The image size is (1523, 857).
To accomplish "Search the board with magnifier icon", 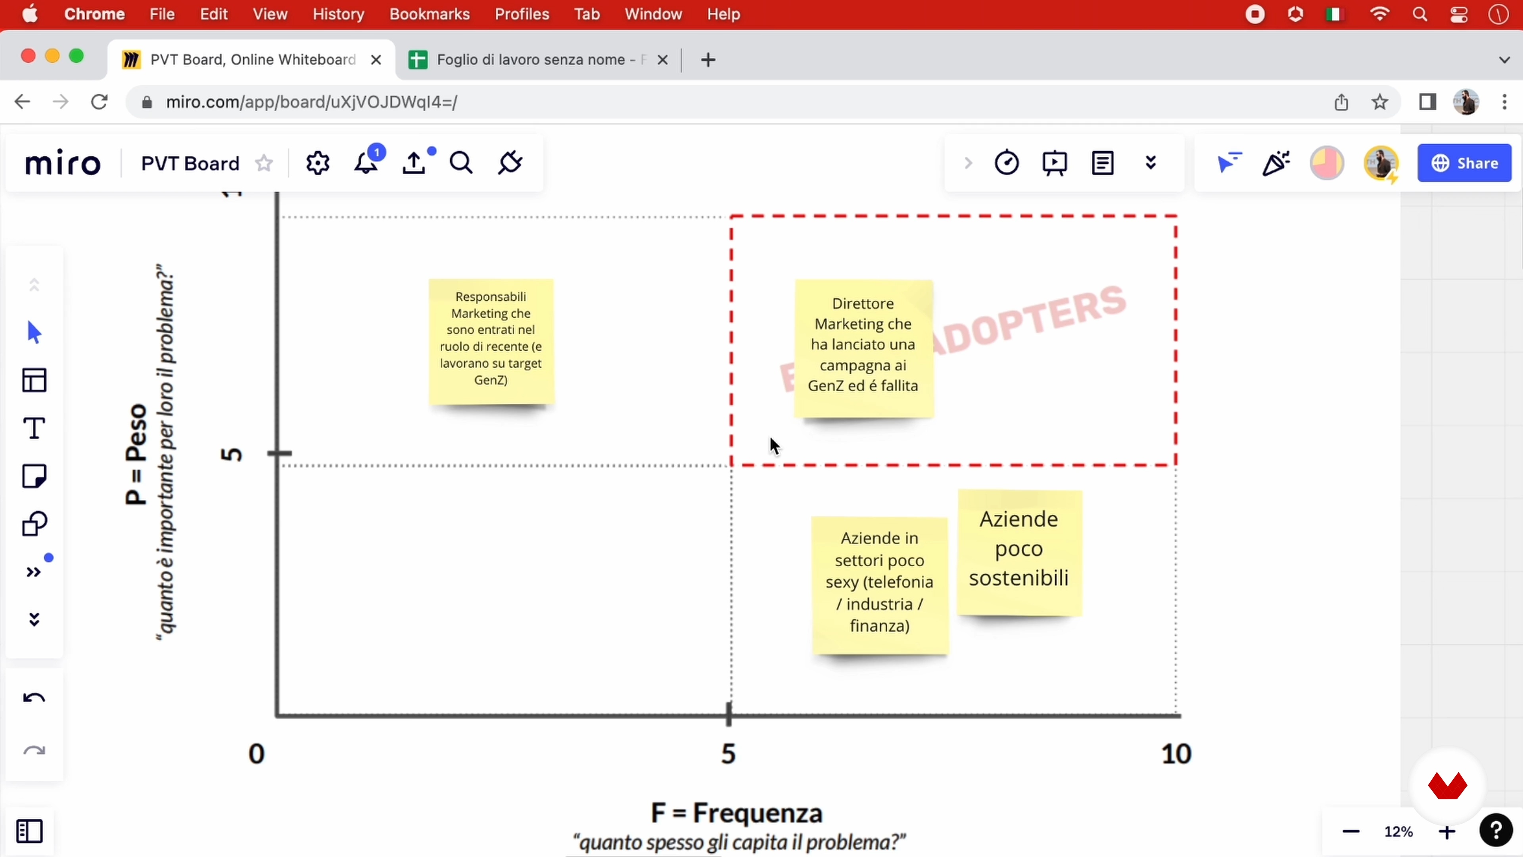I will 461,163.
